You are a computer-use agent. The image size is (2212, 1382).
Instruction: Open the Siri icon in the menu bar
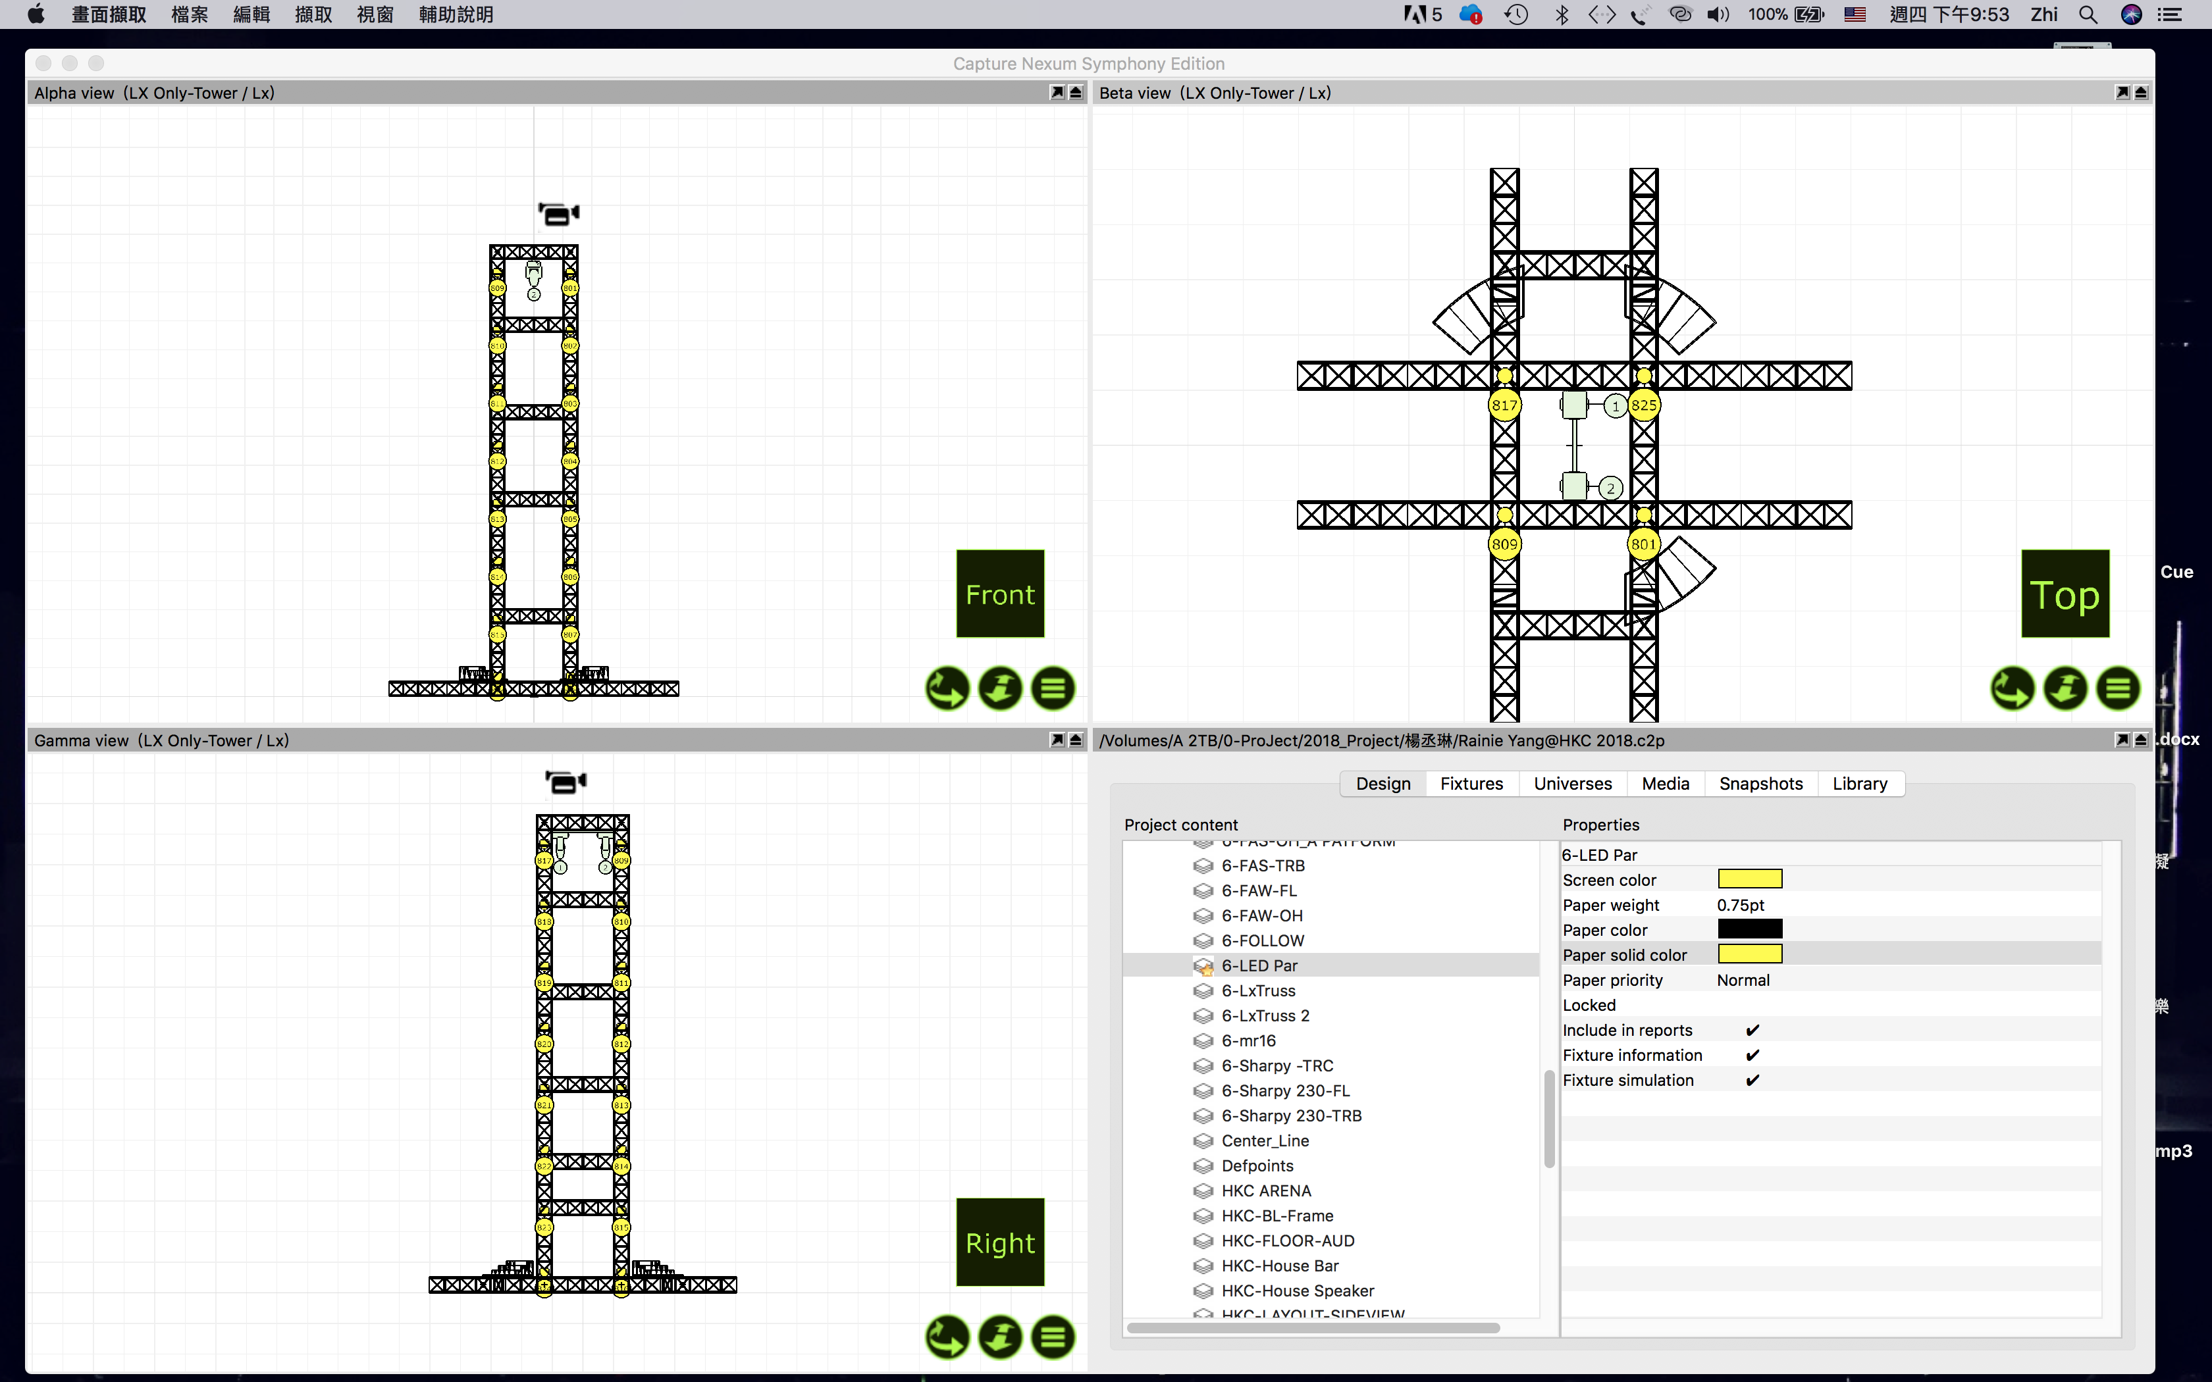[x=2132, y=14]
